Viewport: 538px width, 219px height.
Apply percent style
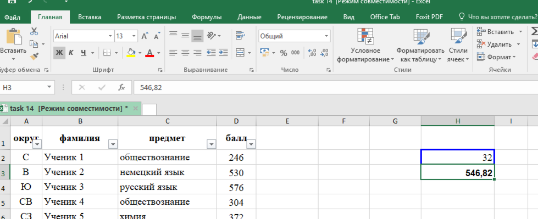[x=284, y=53]
